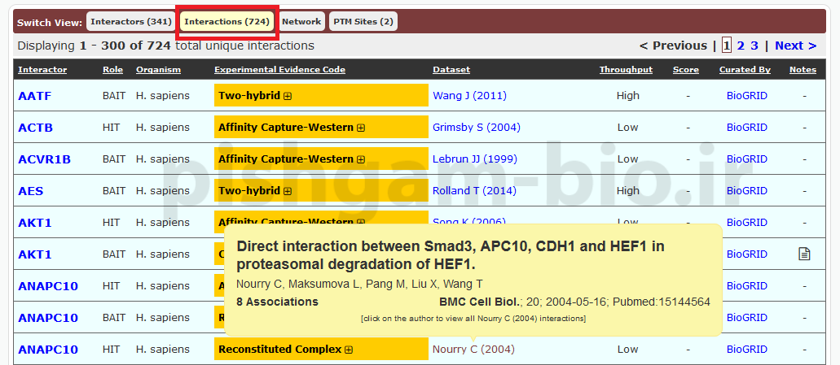
Task: Expand plus icon next to ACTB Affinity Capture-Western
Action: pyautogui.click(x=361, y=128)
